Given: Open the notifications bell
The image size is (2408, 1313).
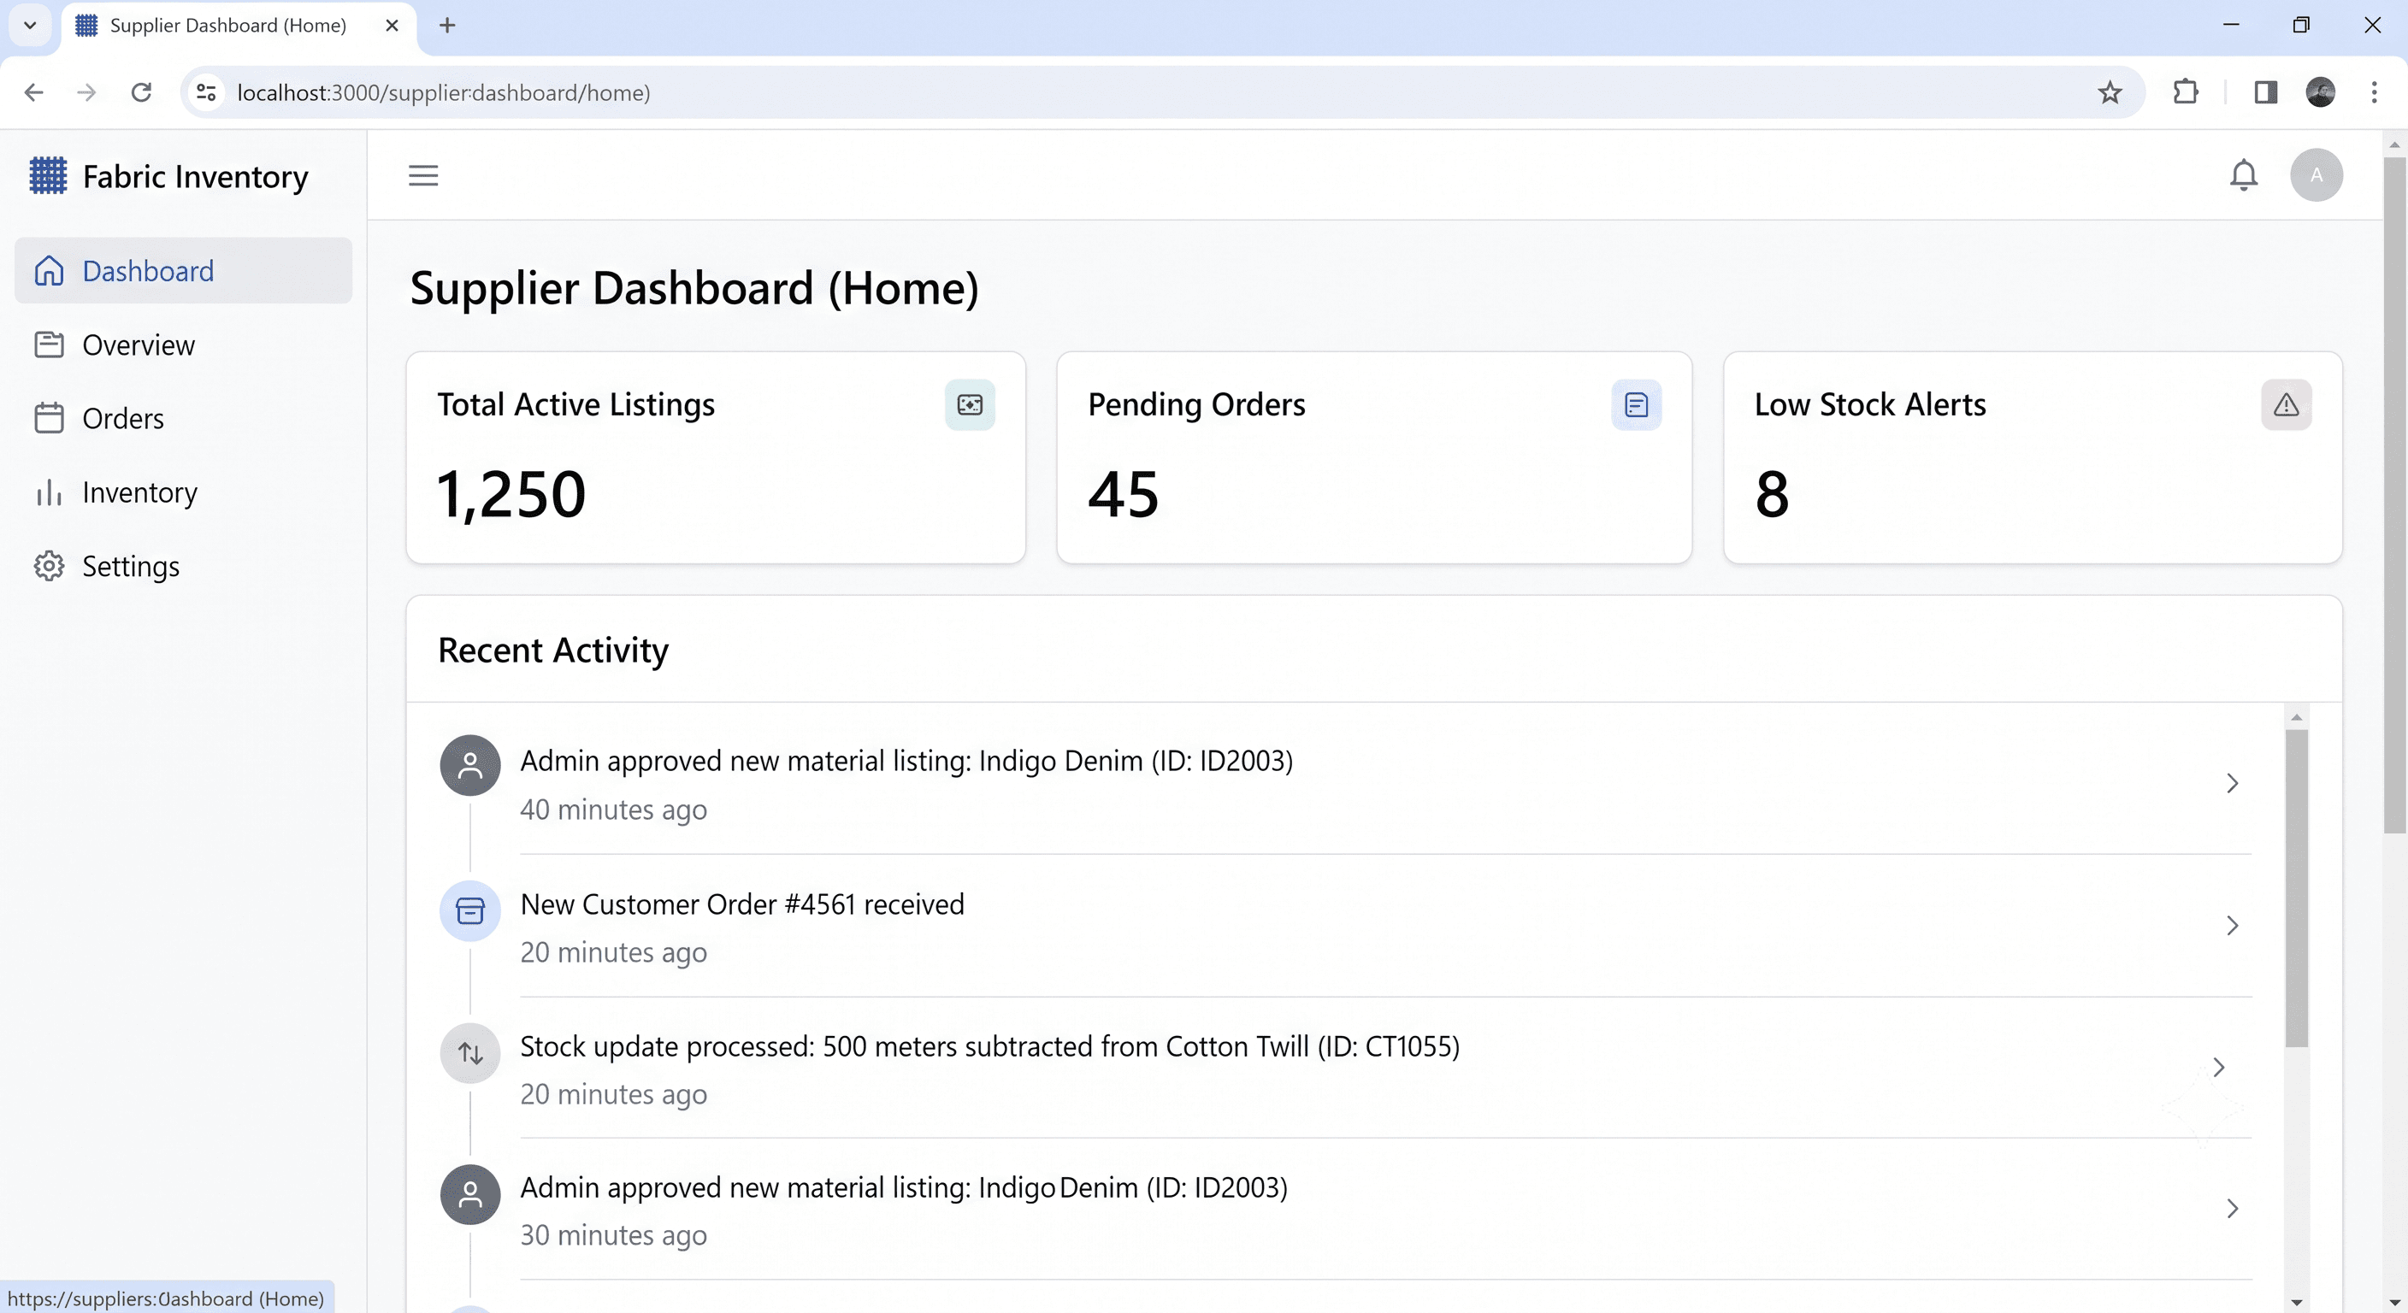Looking at the screenshot, I should point(2244,174).
